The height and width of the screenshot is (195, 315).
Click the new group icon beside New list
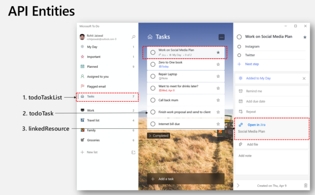(133, 152)
